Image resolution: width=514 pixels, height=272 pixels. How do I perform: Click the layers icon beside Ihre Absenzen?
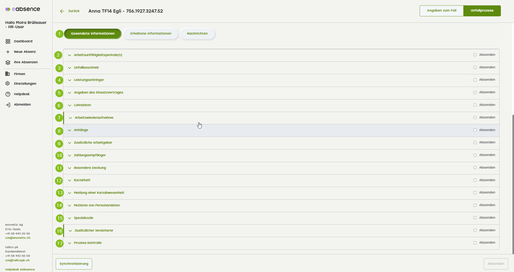click(8, 62)
